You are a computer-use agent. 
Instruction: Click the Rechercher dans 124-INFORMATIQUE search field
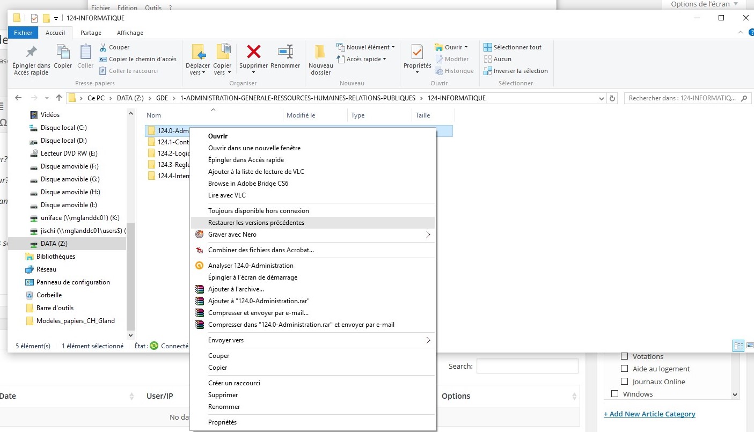pyautogui.click(x=682, y=99)
